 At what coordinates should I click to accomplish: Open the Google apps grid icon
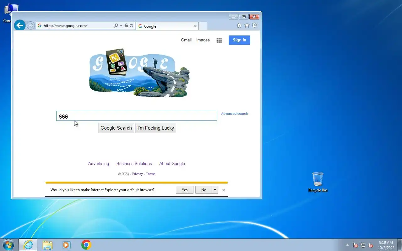(x=219, y=40)
